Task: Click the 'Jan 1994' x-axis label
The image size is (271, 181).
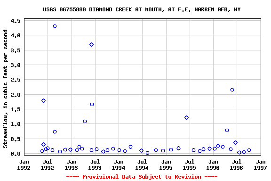Action: click(119, 165)
